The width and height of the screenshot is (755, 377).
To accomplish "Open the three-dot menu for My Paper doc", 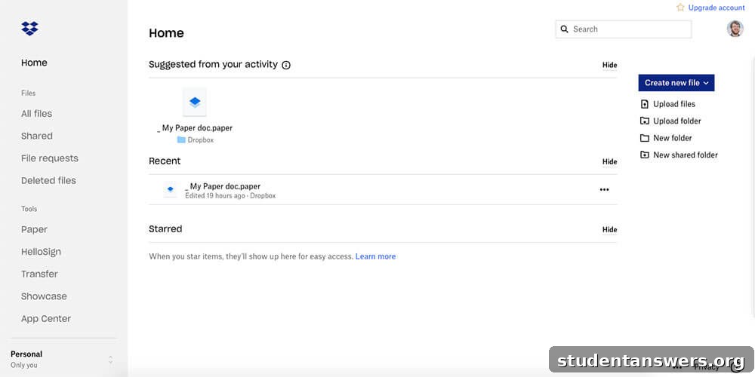I will [604, 189].
